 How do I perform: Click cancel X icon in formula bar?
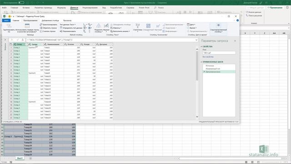12,40
